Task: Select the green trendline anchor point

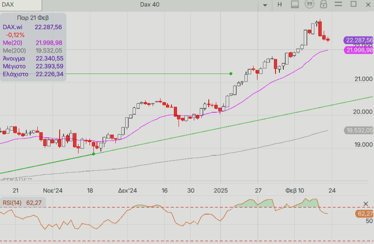Action: click(93, 154)
